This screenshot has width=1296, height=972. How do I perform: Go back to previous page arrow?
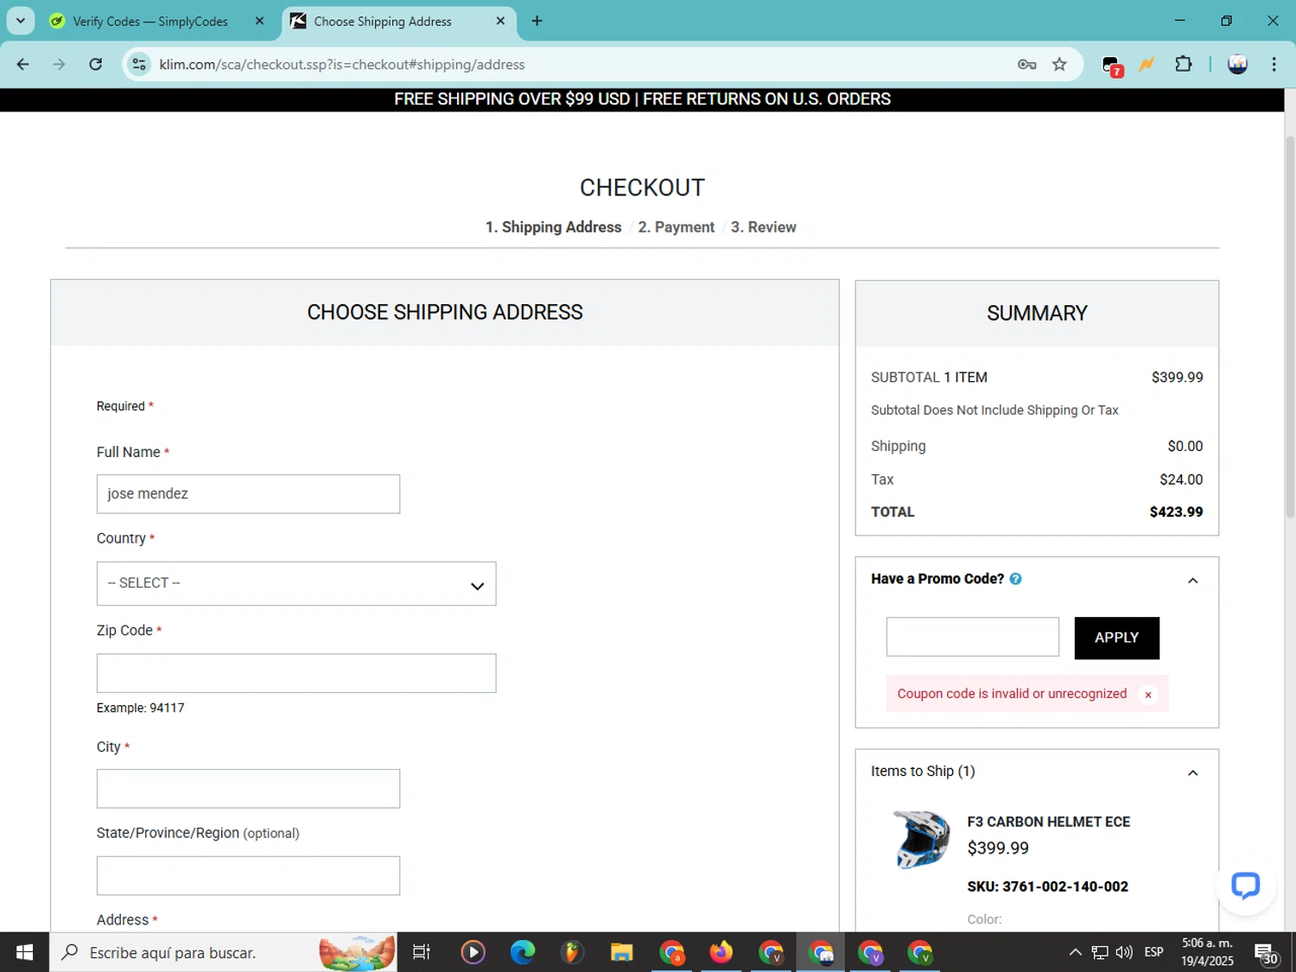coord(23,64)
